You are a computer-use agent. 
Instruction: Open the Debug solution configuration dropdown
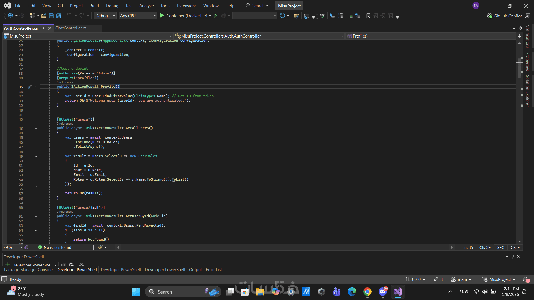(x=105, y=16)
